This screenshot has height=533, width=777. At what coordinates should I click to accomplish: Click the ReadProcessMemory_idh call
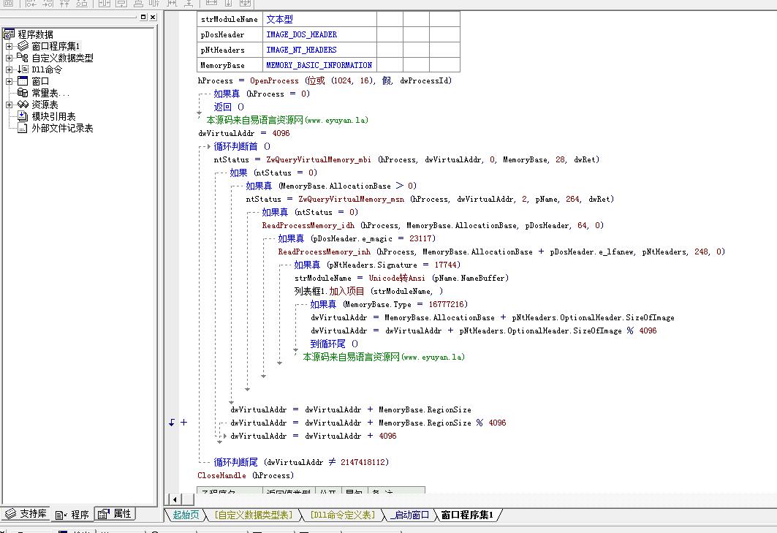(308, 226)
